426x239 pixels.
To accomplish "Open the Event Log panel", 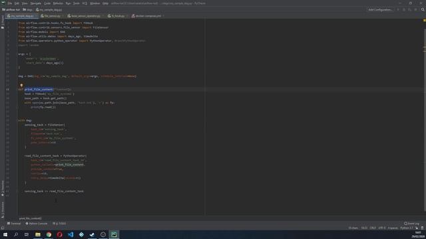I will (x=411, y=224).
